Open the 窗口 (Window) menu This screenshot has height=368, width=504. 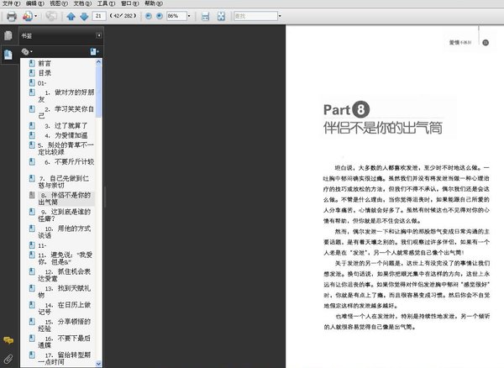[130, 3]
